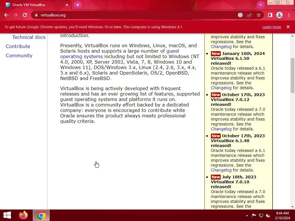This screenshot has width=295, height=221.
Task: Click the scrollbar down arrow
Action: pos(292,207)
